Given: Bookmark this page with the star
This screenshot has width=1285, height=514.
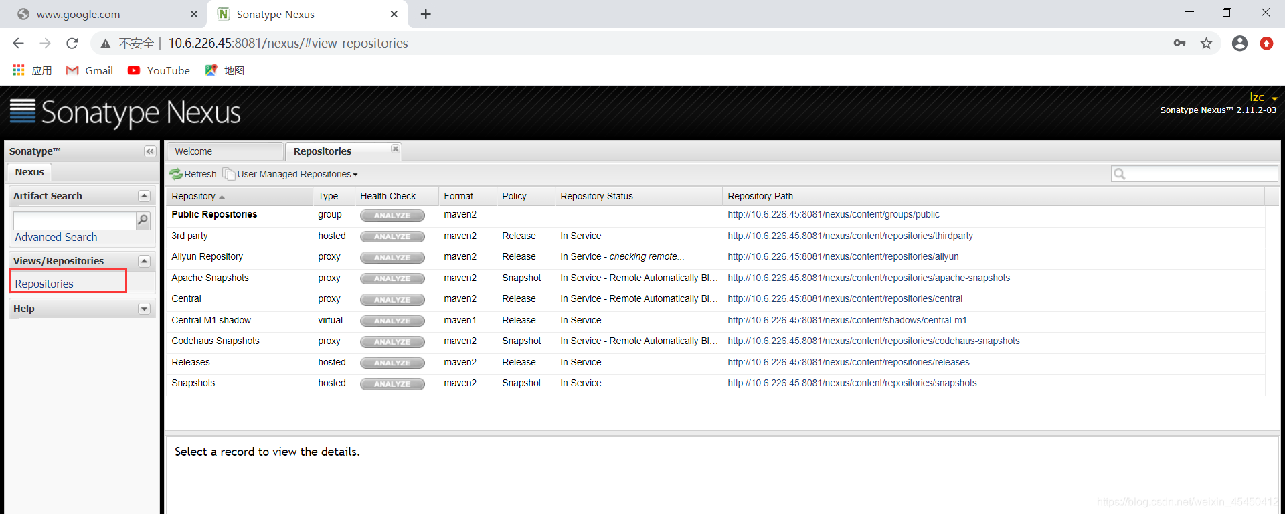Looking at the screenshot, I should pyautogui.click(x=1206, y=43).
